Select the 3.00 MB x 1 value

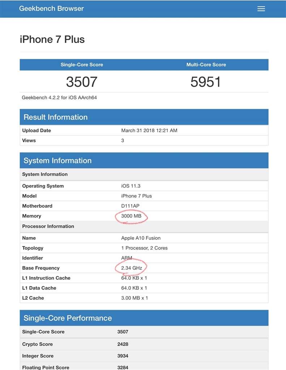135,298
